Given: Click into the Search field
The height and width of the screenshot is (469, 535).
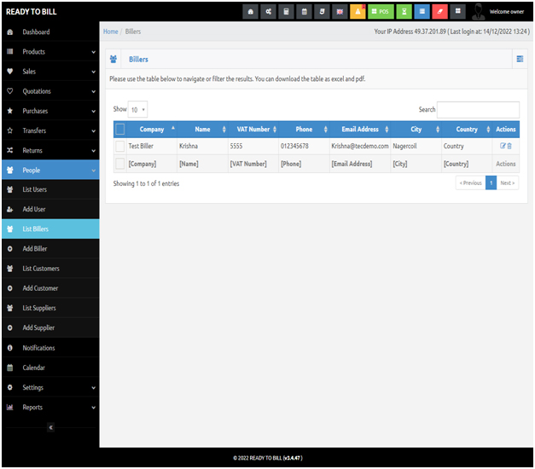Looking at the screenshot, I should pyautogui.click(x=478, y=109).
